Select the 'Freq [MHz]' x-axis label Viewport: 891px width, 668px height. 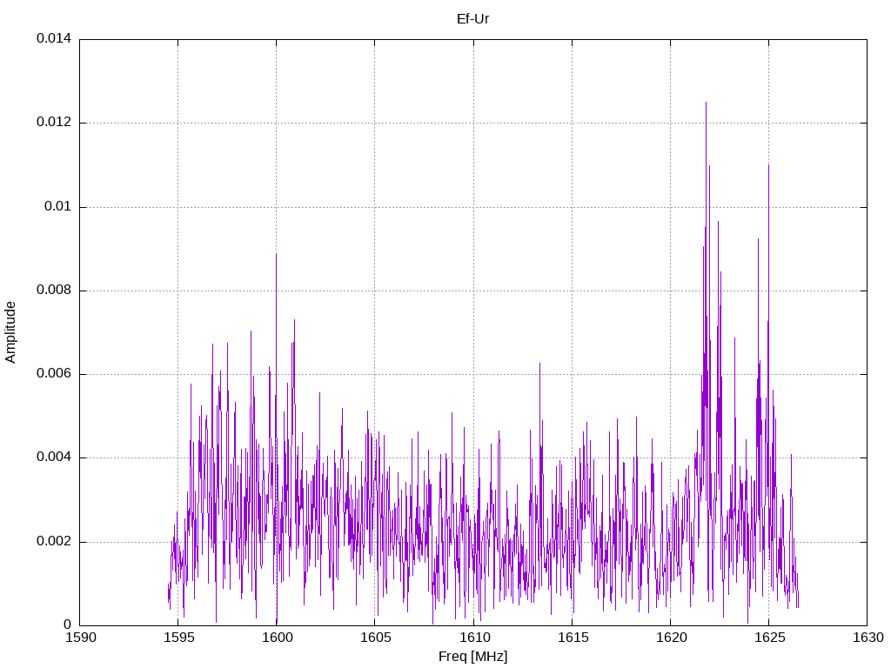[x=472, y=657]
